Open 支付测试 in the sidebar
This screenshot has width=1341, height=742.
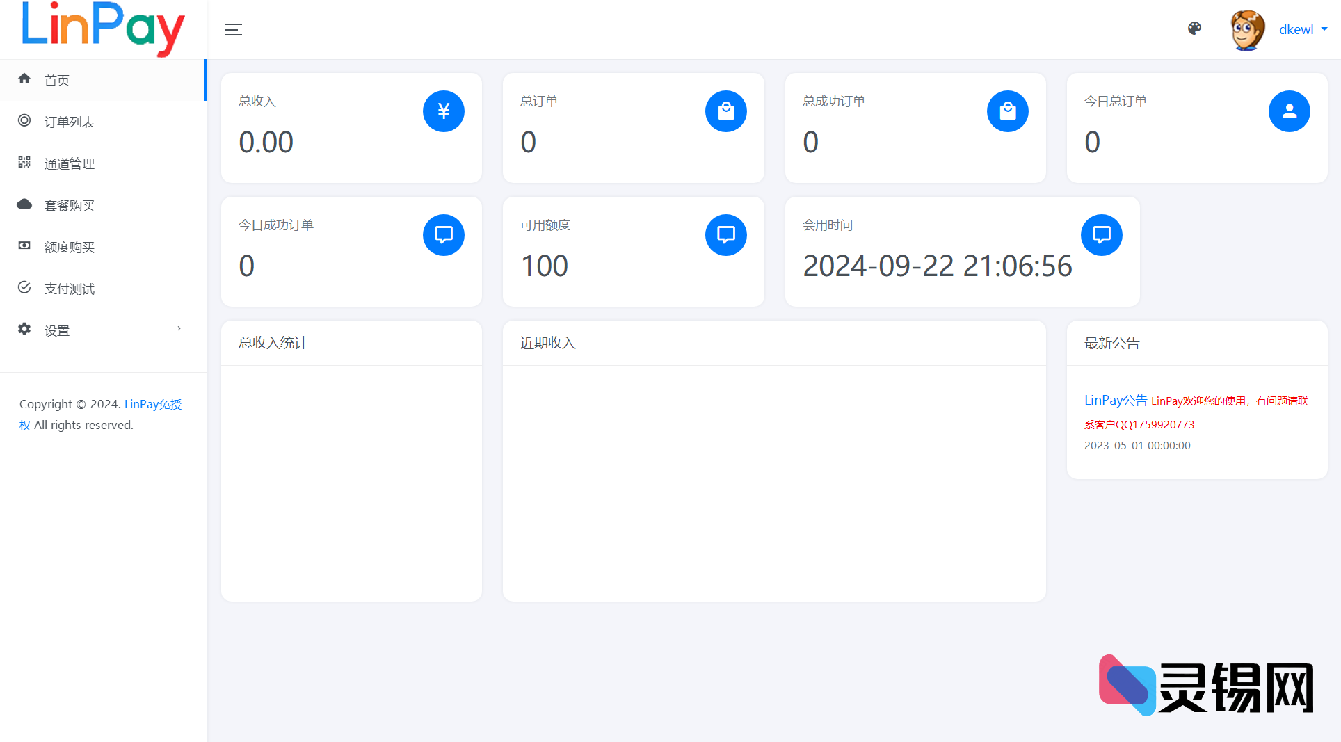[x=70, y=289]
